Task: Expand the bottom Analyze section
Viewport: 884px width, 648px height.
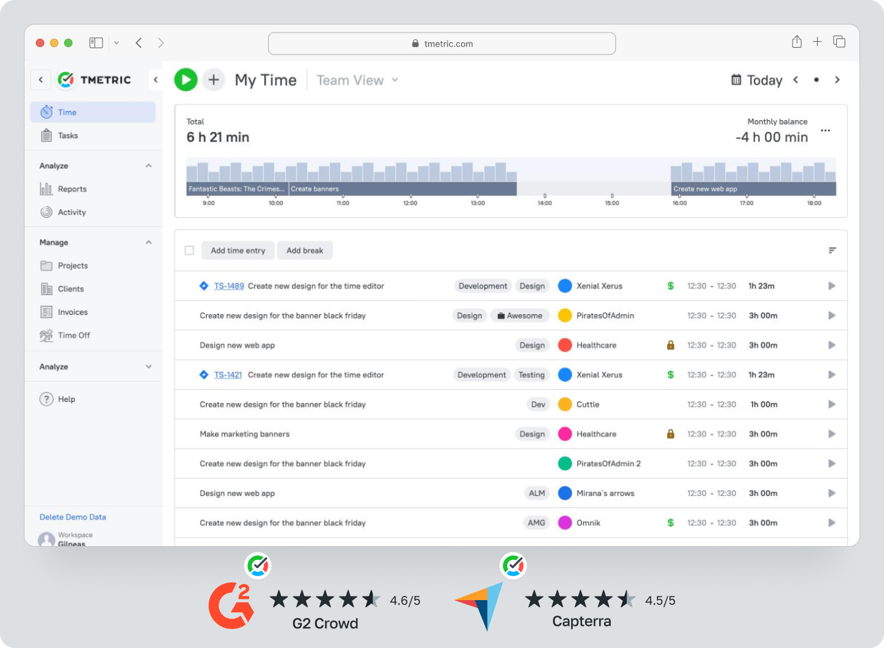Action: point(149,367)
